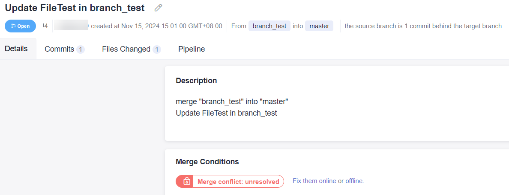Click the blurred author name
Screen dimensions: 509x195
click(x=72, y=26)
